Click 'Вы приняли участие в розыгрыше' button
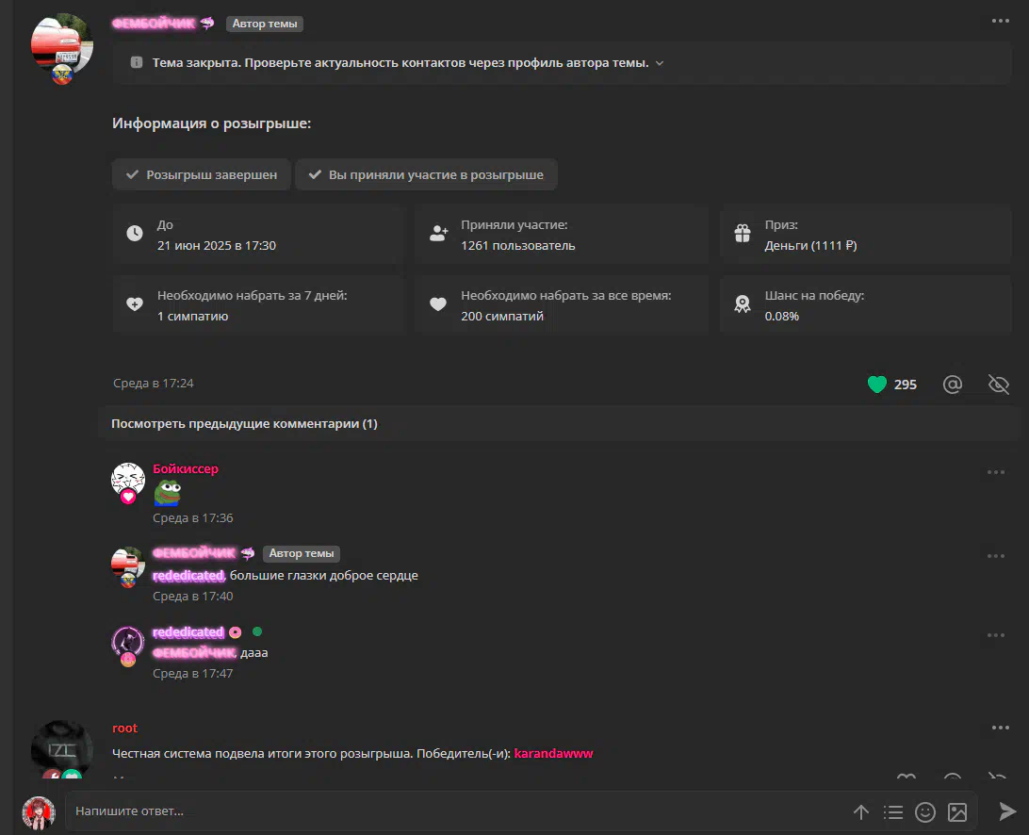Screen dimensions: 1029x835 pos(426,174)
